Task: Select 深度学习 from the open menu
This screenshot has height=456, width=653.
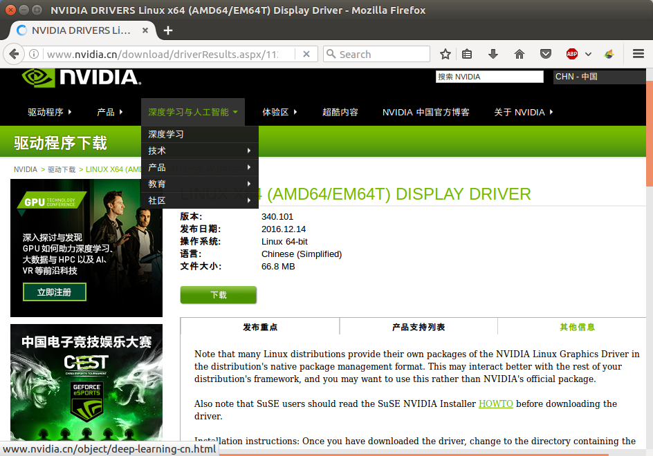Action: click(165, 133)
